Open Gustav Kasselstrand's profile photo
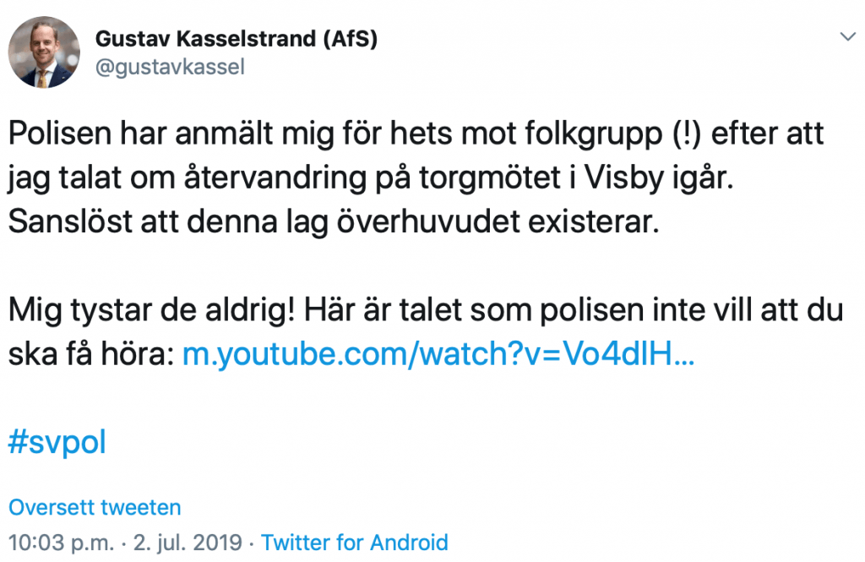865x562 pixels. point(44,52)
